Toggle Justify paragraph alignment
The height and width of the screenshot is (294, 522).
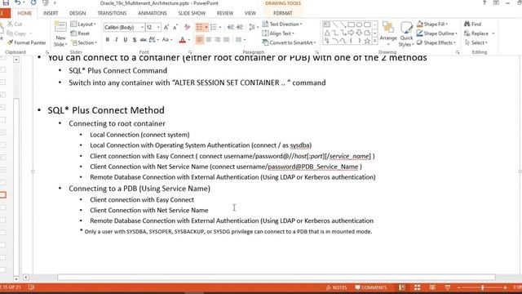[x=227, y=40]
